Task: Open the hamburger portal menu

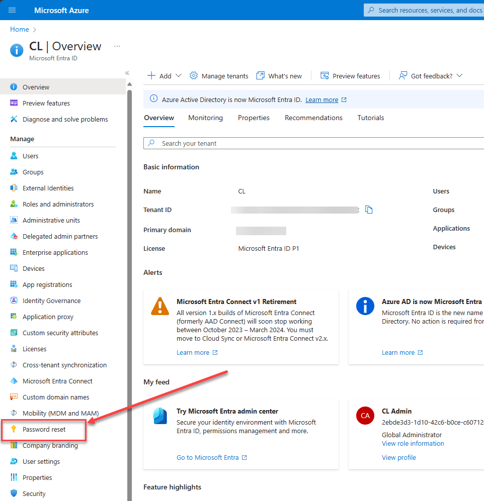Action: click(x=12, y=10)
